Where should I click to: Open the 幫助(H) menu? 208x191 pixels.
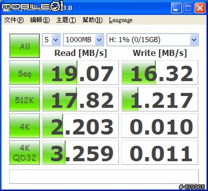tap(92, 20)
